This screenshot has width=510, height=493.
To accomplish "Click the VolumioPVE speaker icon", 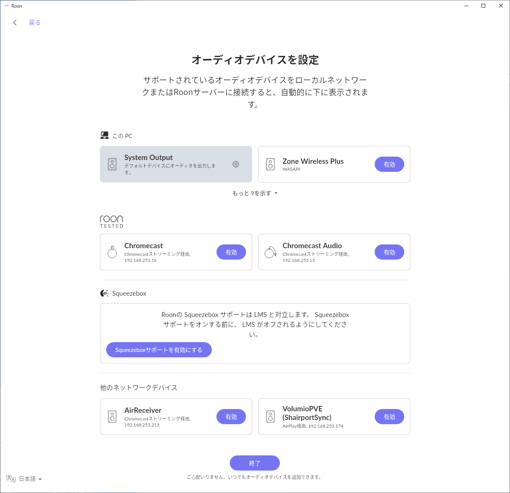I will click(x=270, y=417).
